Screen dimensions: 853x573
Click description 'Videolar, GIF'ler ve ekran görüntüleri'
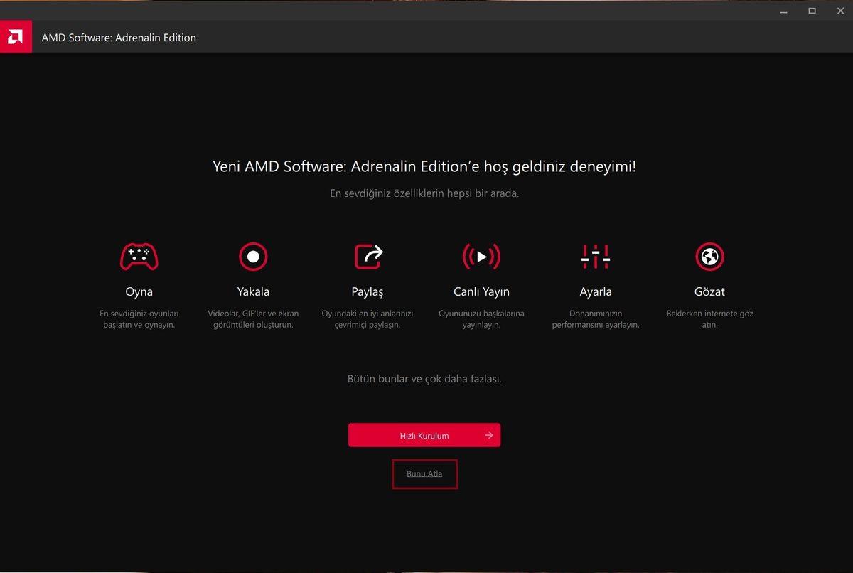(x=253, y=319)
